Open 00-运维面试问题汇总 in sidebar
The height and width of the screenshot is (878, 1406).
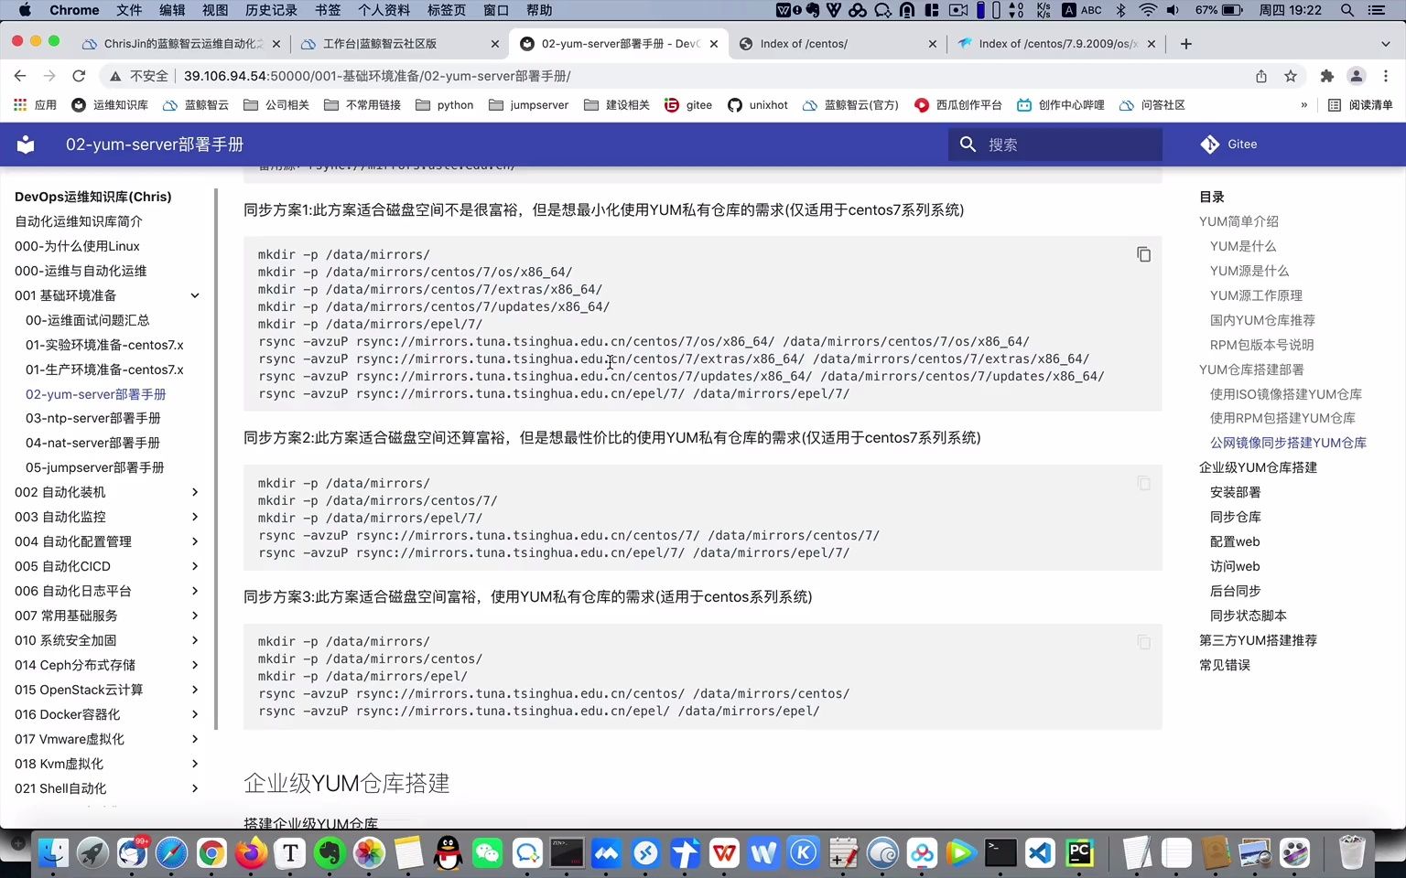point(88,320)
